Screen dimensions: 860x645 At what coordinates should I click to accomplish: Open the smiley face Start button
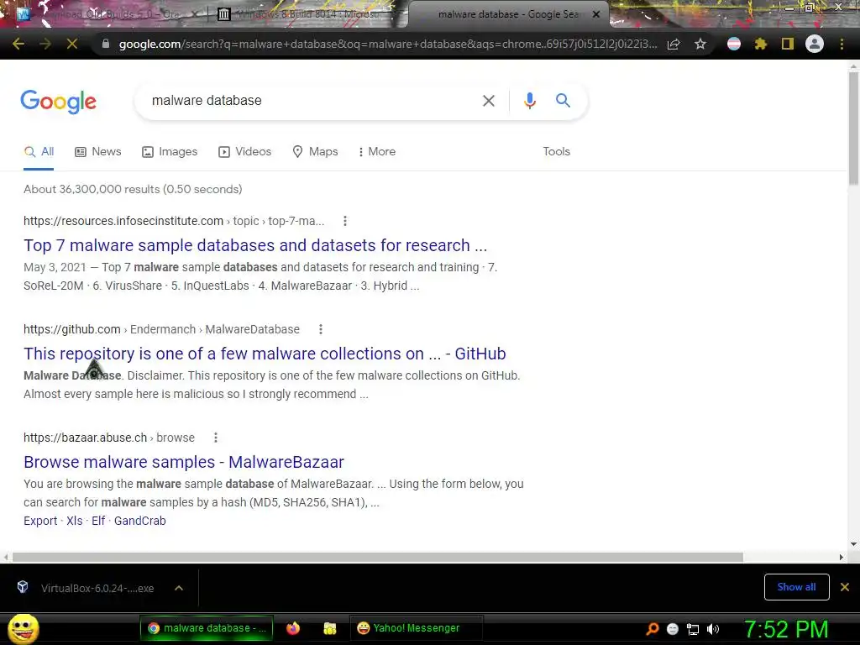(24, 628)
